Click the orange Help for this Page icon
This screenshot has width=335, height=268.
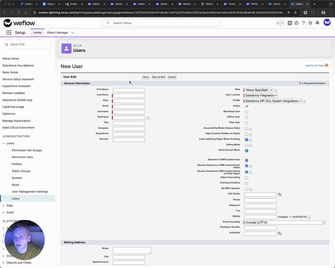click(326, 65)
